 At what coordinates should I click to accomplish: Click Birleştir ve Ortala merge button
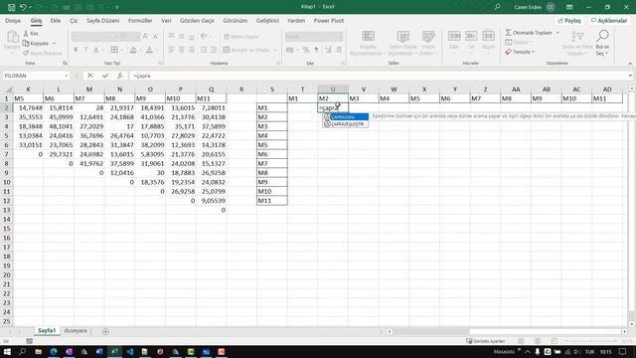coord(246,50)
